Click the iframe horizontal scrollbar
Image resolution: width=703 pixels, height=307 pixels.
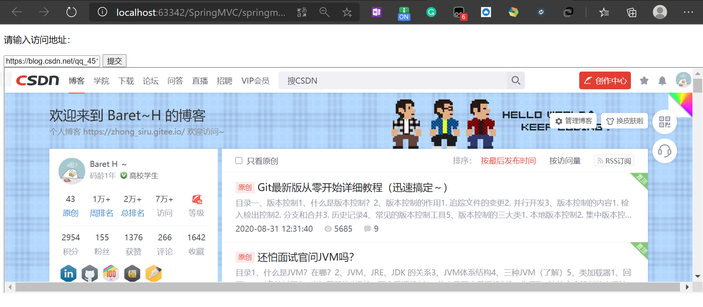[x=347, y=287]
